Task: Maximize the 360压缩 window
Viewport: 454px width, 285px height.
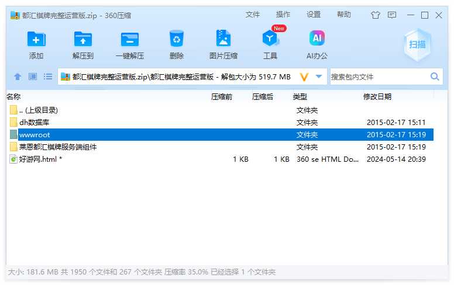Action: coord(425,15)
